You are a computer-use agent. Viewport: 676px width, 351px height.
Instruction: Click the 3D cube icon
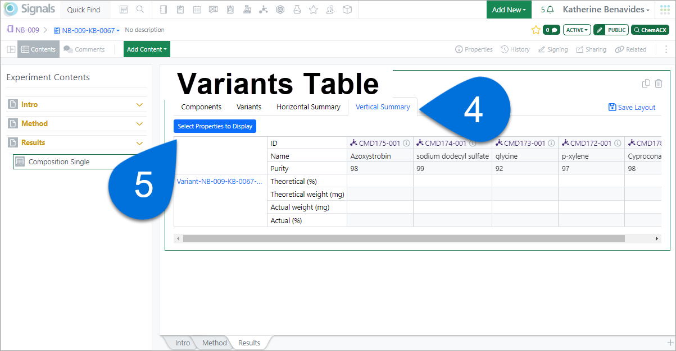pos(347,10)
